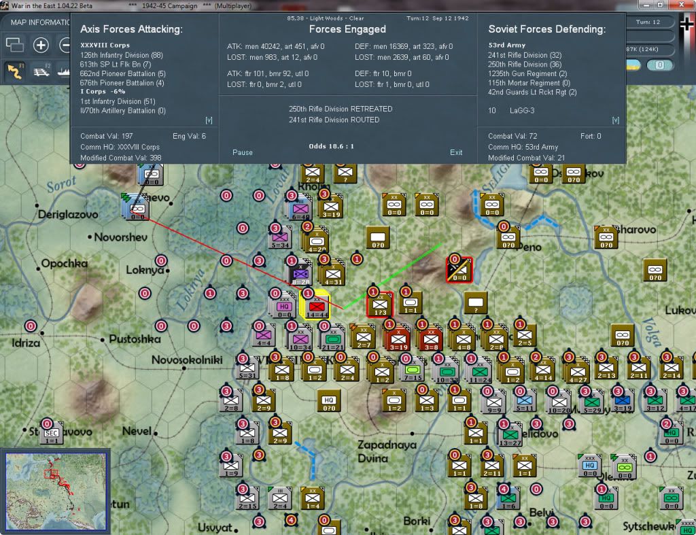
Task: Select the purple 5=34 German unit
Action: click(280, 236)
